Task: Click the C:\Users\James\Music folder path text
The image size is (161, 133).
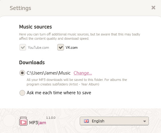Action: click(49, 73)
